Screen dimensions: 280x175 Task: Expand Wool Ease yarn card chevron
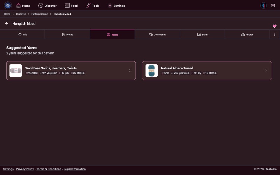(x=130, y=71)
